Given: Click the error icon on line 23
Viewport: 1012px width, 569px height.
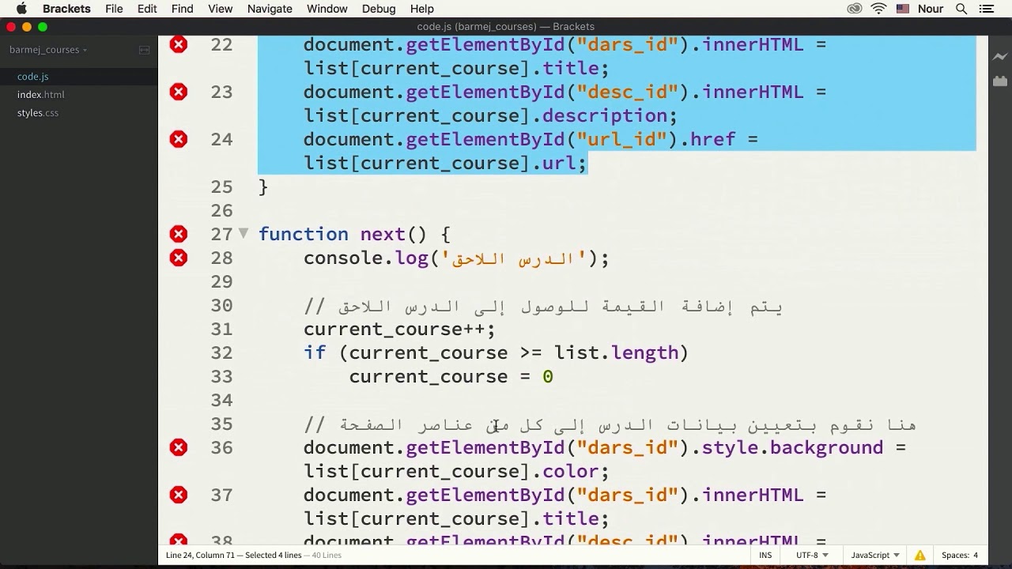Looking at the screenshot, I should pos(179,92).
